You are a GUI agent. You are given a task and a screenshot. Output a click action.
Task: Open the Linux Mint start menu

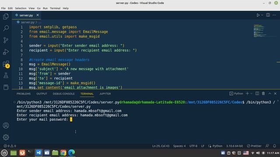pos(4,153)
